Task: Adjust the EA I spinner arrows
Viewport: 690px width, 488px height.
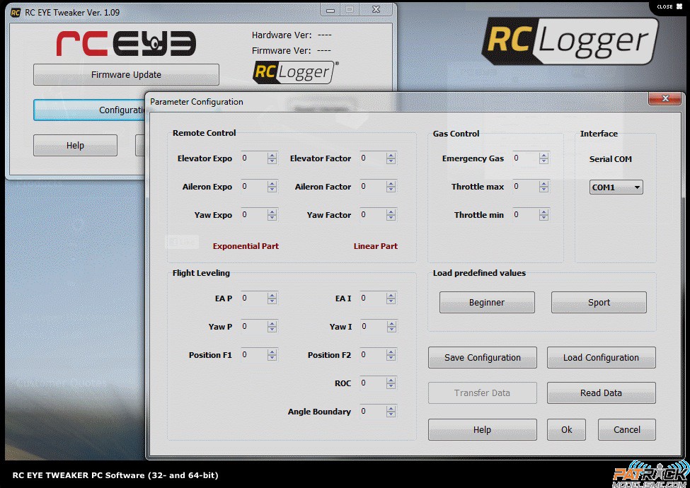Action: click(x=391, y=298)
